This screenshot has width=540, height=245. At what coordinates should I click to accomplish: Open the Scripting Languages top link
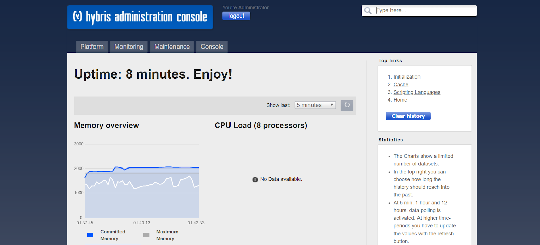[x=417, y=92]
